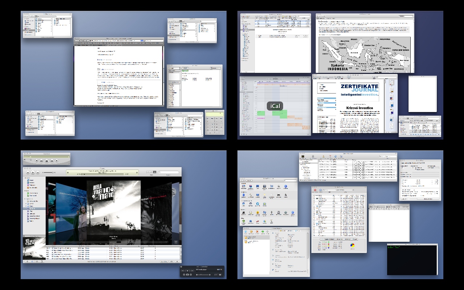Open Appearance in System Preferences
Screen dimensions: 464x290
pyautogui.click(x=244, y=187)
